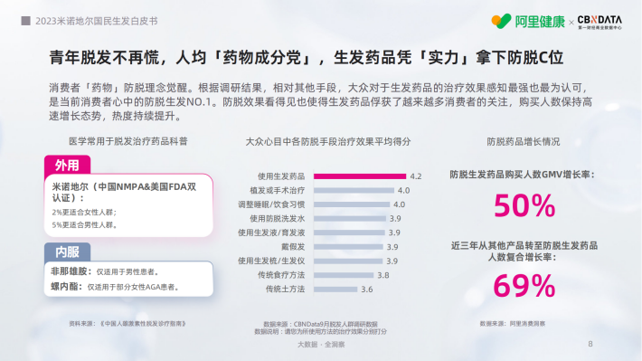The width and height of the screenshot is (642, 361).
Task: Click the minoxidil NMPA & FDA certification text
Action: (x=124, y=192)
